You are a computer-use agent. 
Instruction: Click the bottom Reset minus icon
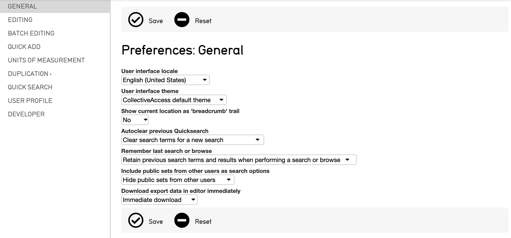pos(182,220)
